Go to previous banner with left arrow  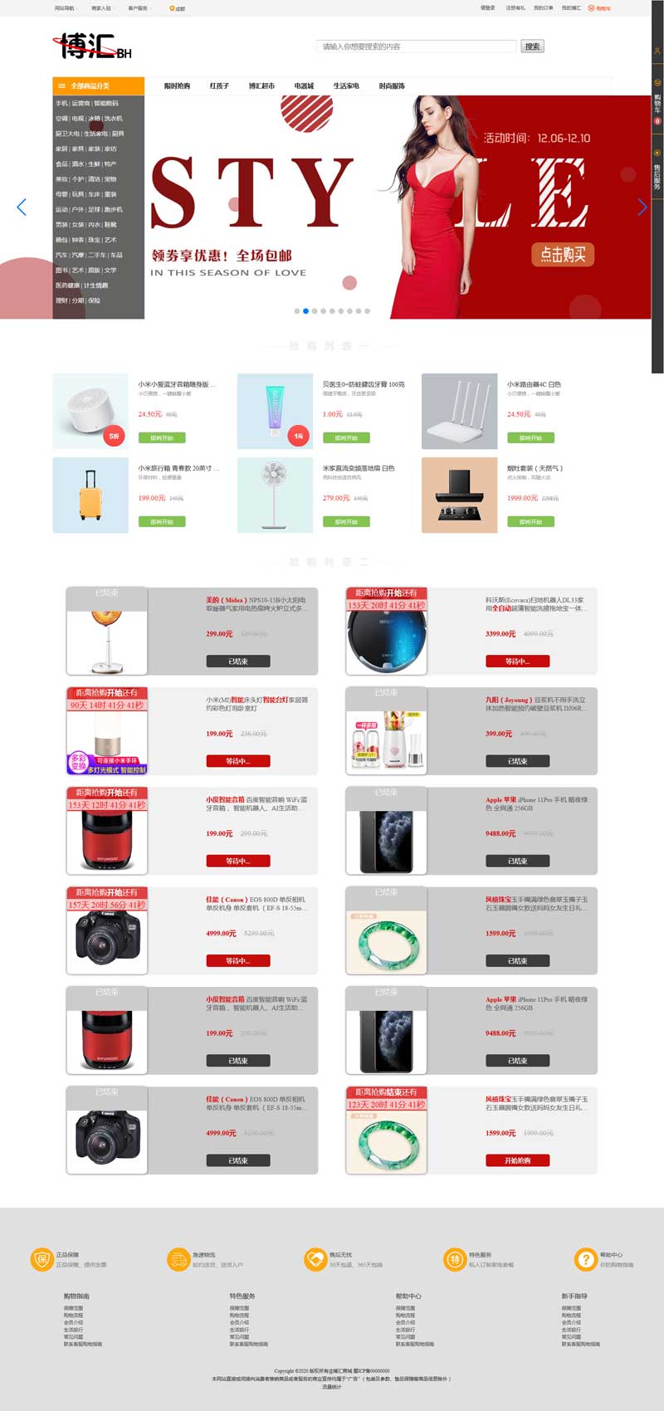click(22, 207)
